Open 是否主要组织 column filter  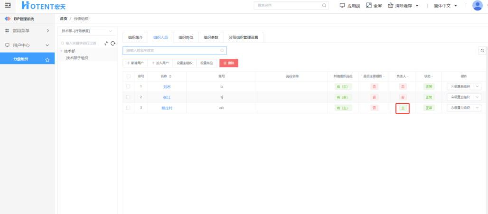point(384,76)
